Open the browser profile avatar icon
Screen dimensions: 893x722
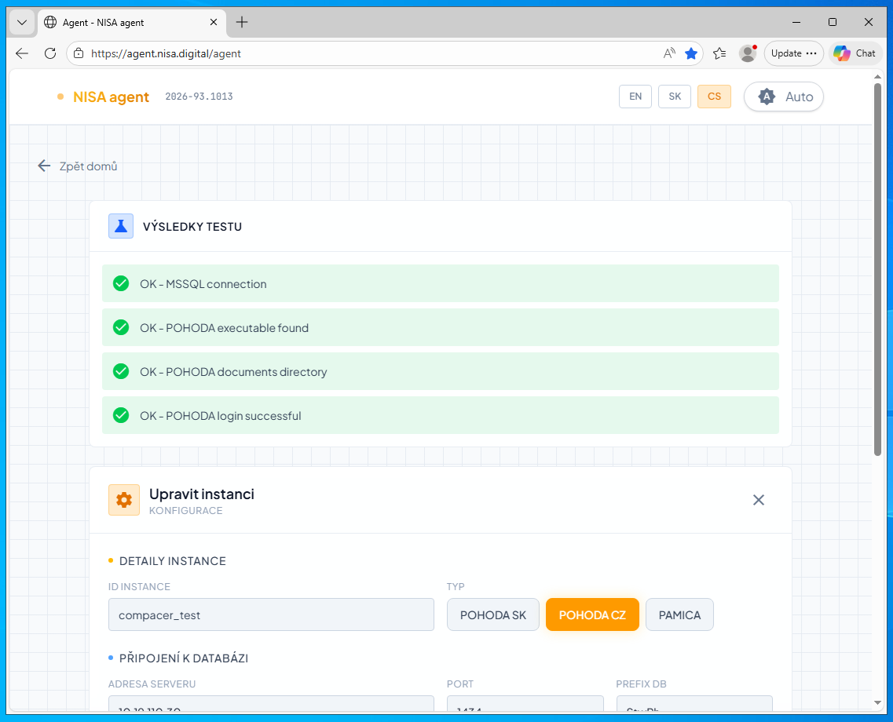pos(748,53)
